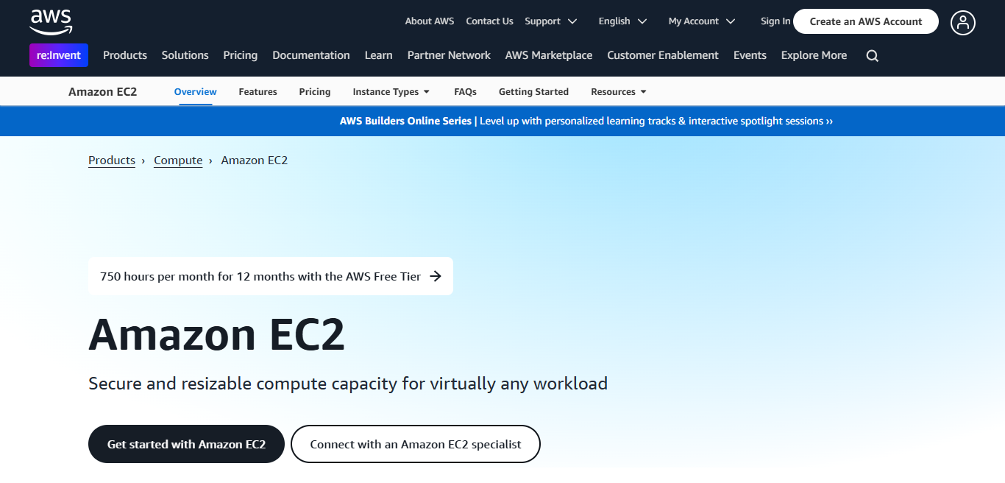Select the FAQs tab
The height and width of the screenshot is (483, 1005).
click(x=466, y=92)
